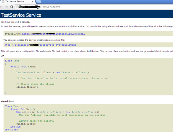Screen dimensions: 173x132
Task: Click 'End Sub' in VB code
Action: (x=16, y=127)
